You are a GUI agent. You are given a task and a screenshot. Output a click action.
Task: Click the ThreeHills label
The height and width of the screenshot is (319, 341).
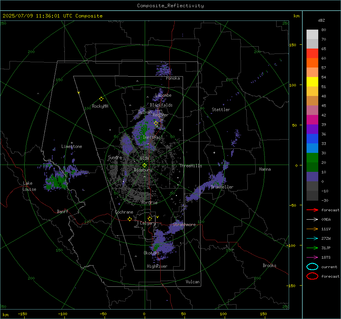[191, 166]
